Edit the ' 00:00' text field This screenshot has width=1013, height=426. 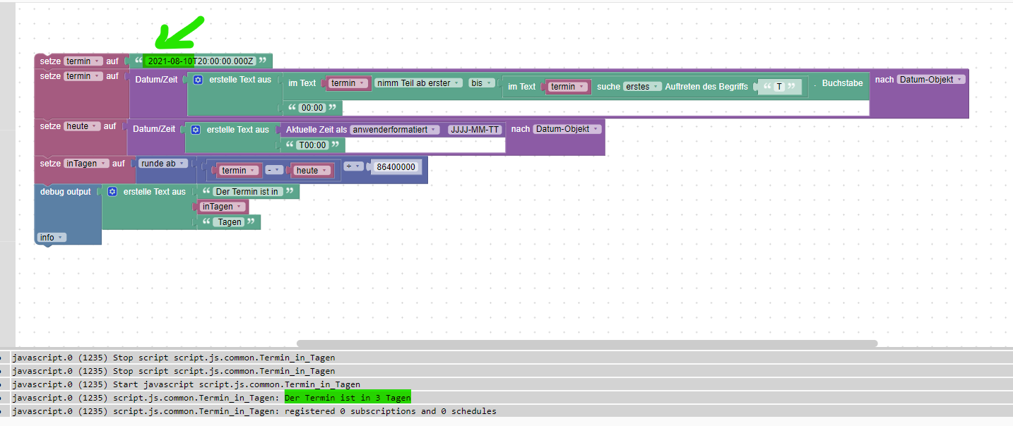coord(312,108)
